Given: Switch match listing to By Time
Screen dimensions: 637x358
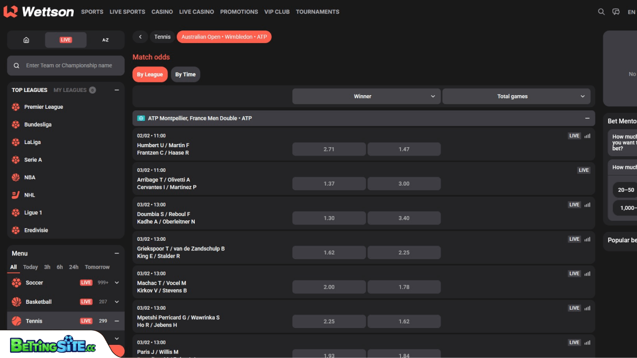Looking at the screenshot, I should [185, 74].
